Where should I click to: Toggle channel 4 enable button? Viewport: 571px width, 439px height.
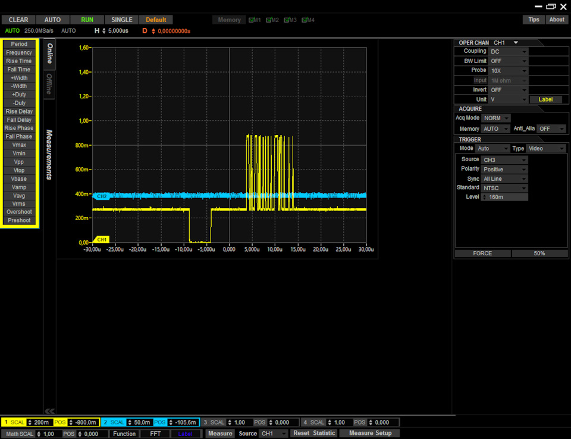(x=305, y=422)
